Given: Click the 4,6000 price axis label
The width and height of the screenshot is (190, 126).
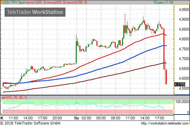Looking at the screenshot, I should [x=184, y=78].
